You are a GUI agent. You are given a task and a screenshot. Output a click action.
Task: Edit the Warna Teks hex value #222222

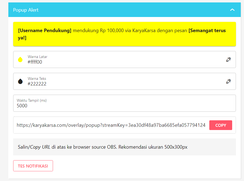pos(37,84)
